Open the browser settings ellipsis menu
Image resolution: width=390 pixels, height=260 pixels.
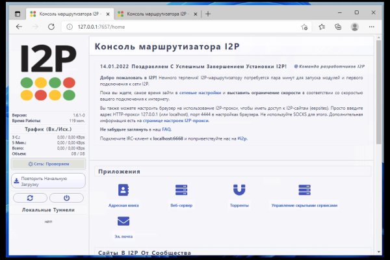(x=372, y=27)
